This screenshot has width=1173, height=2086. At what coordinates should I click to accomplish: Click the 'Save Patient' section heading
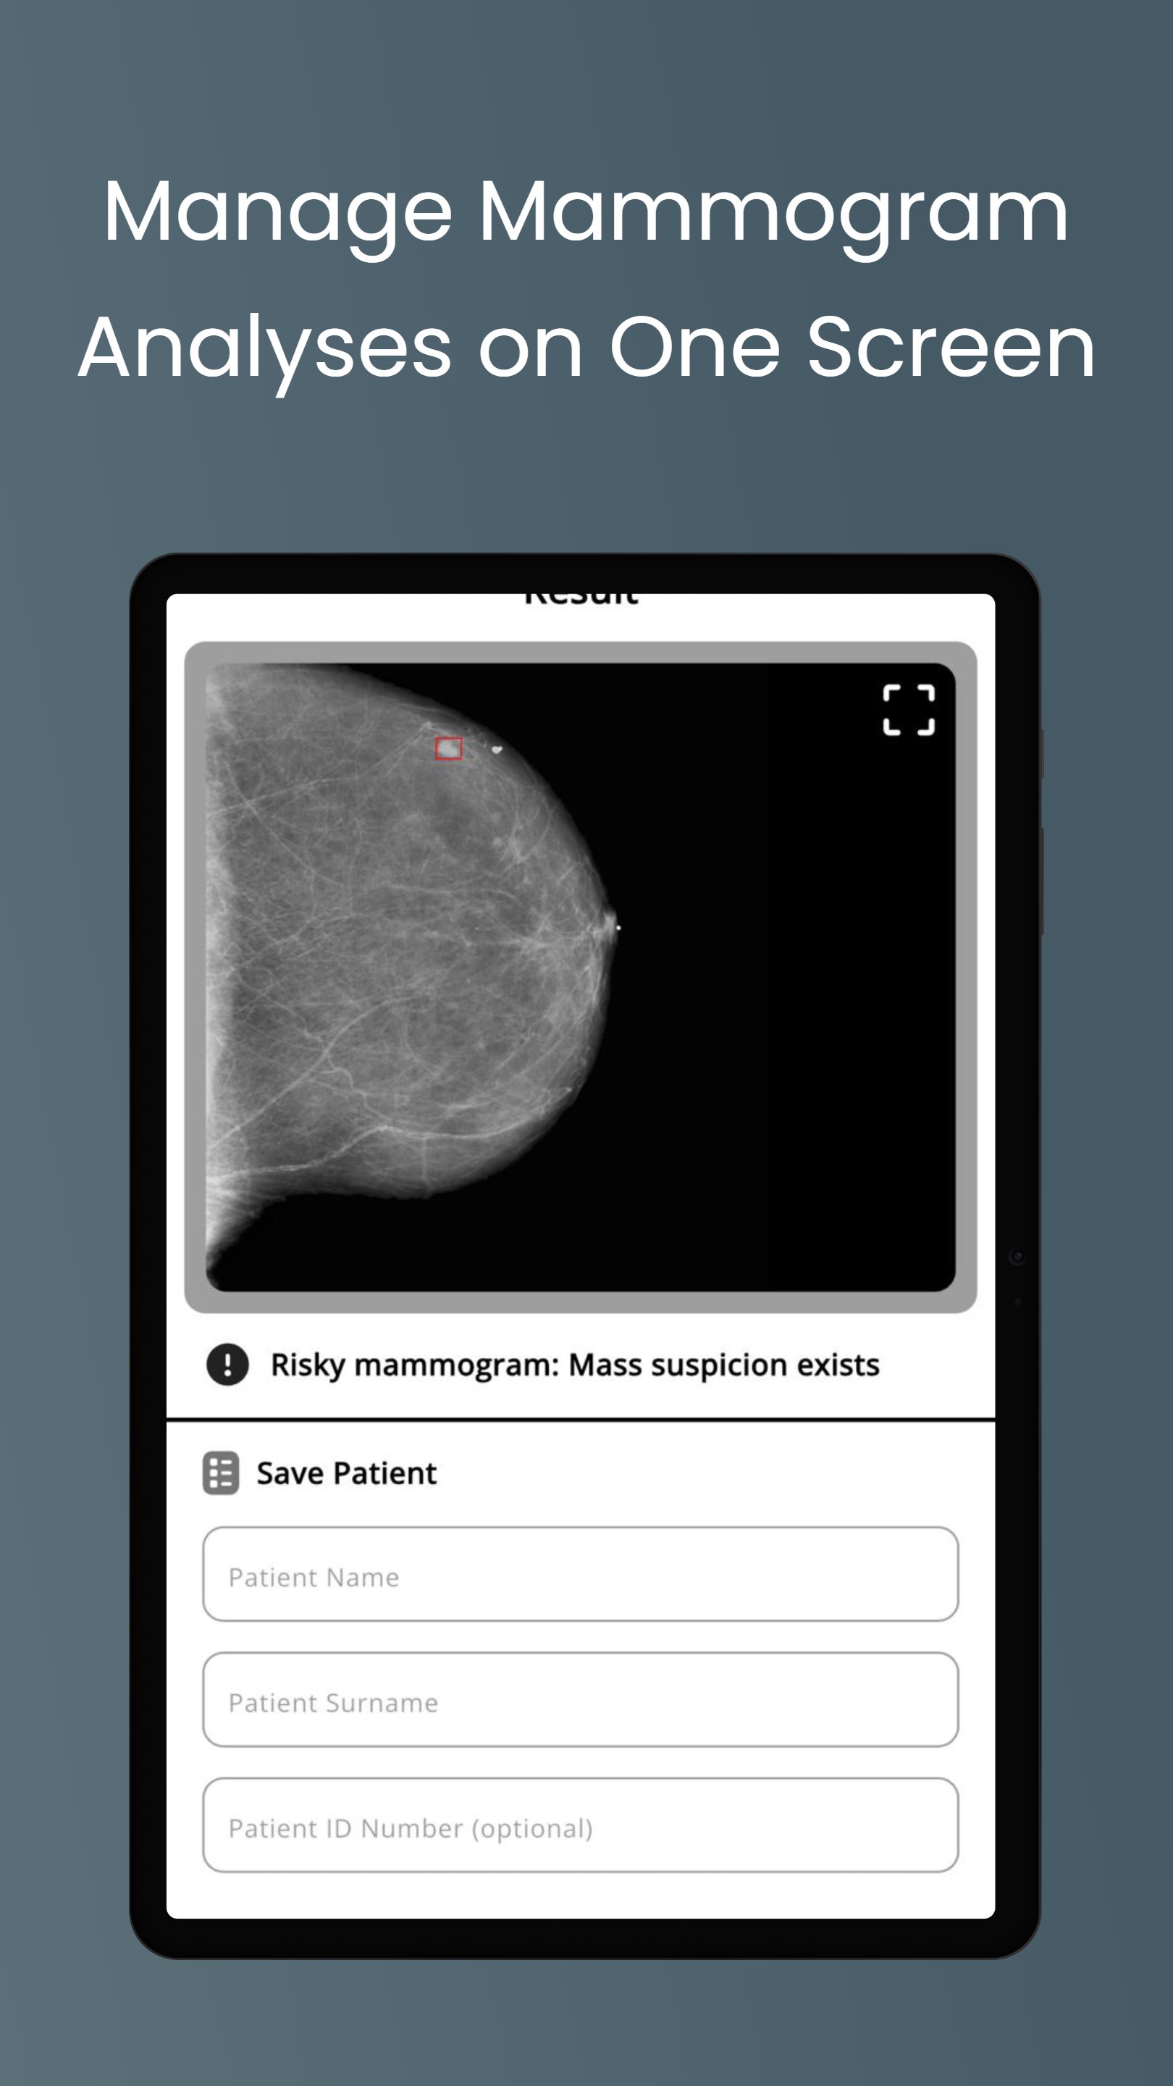347,1473
